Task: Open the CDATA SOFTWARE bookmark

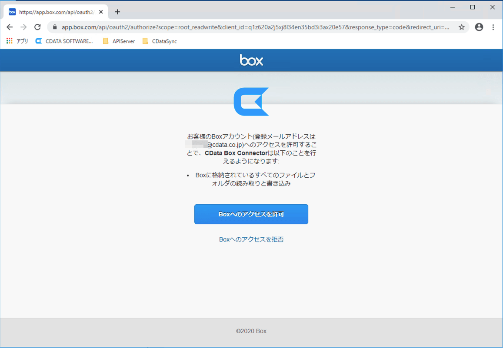Action: [x=64, y=41]
